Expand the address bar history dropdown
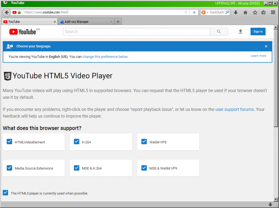The height and width of the screenshot is (208, 279). [x=185, y=12]
